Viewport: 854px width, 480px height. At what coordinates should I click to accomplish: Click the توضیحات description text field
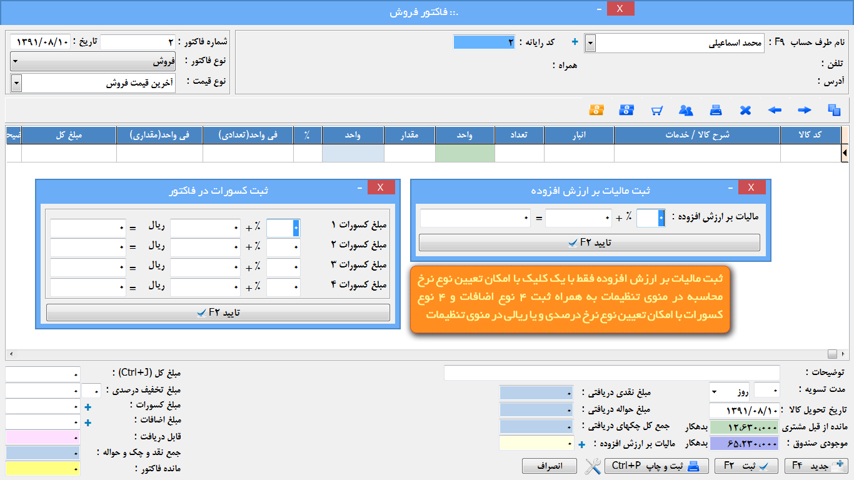coord(611,373)
